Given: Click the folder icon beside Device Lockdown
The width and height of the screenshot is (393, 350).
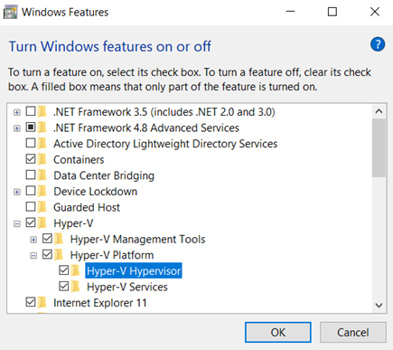Looking at the screenshot, I should [x=42, y=191].
